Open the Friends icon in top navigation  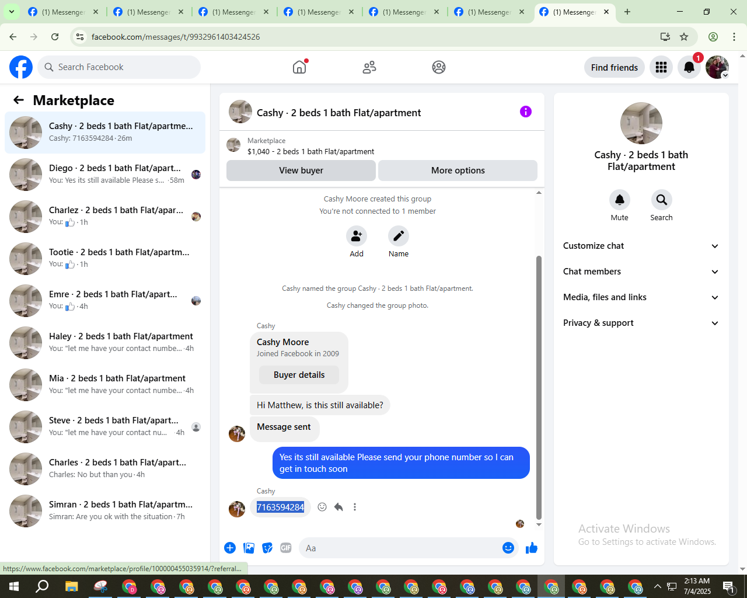click(369, 67)
